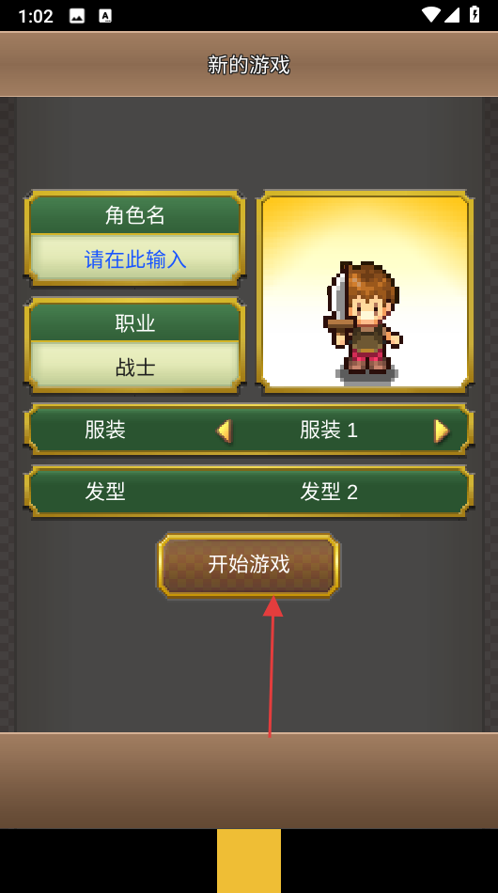This screenshot has height=893, width=498.
Task: Tap the 服装 row label
Action: (x=105, y=430)
